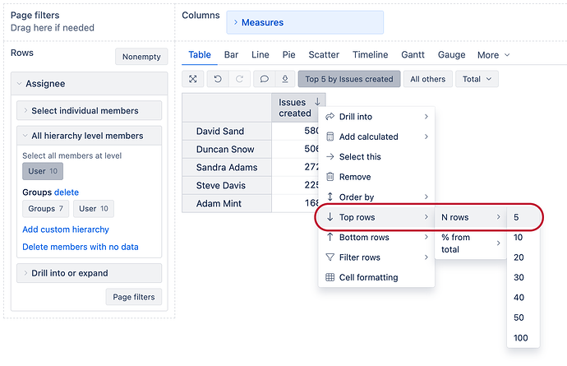Toggle the User 10 level selection
The image size is (567, 366).
coord(43,171)
